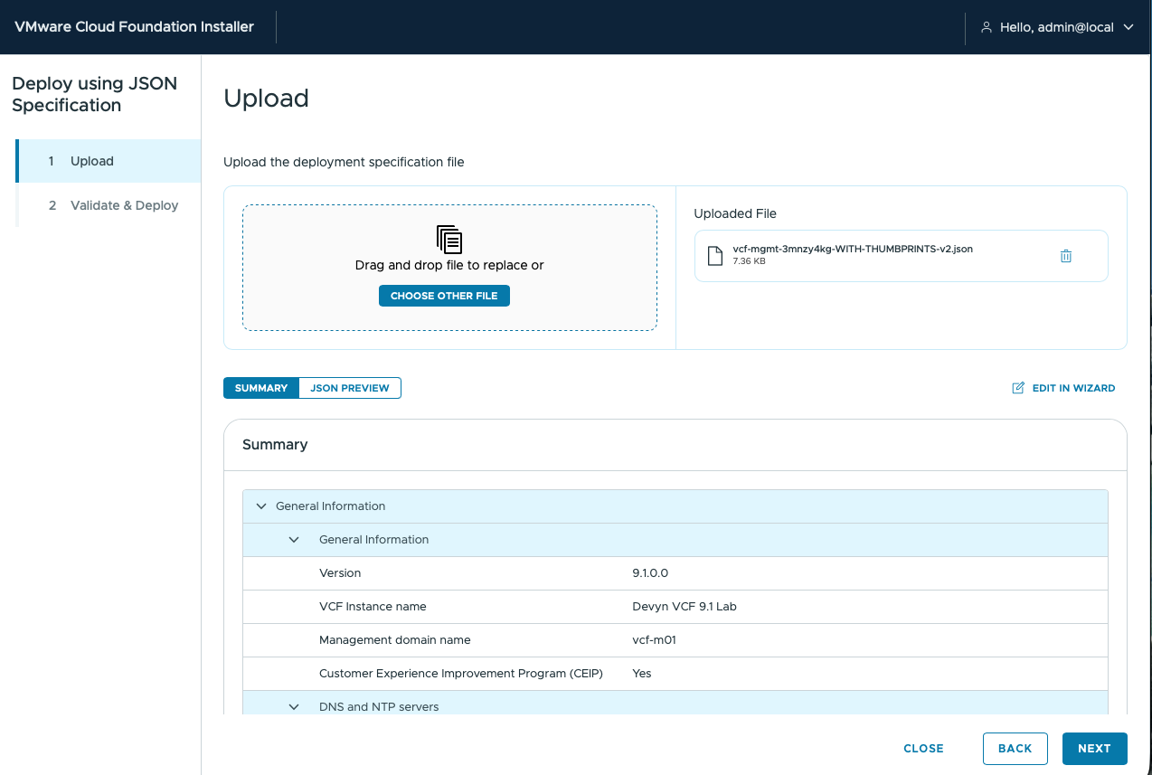Image resolution: width=1152 pixels, height=775 pixels.
Task: Click the Version row label
Action: (x=340, y=573)
